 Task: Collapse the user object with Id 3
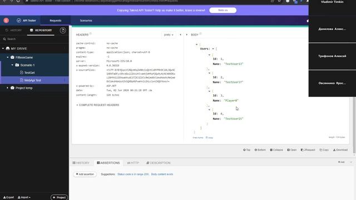click(x=209, y=91)
